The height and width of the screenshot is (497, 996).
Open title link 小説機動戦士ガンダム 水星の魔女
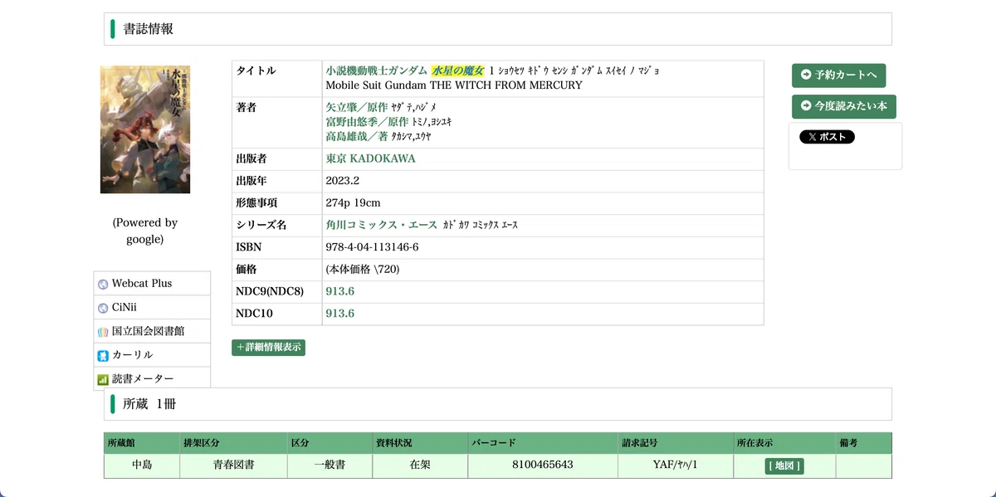click(405, 71)
